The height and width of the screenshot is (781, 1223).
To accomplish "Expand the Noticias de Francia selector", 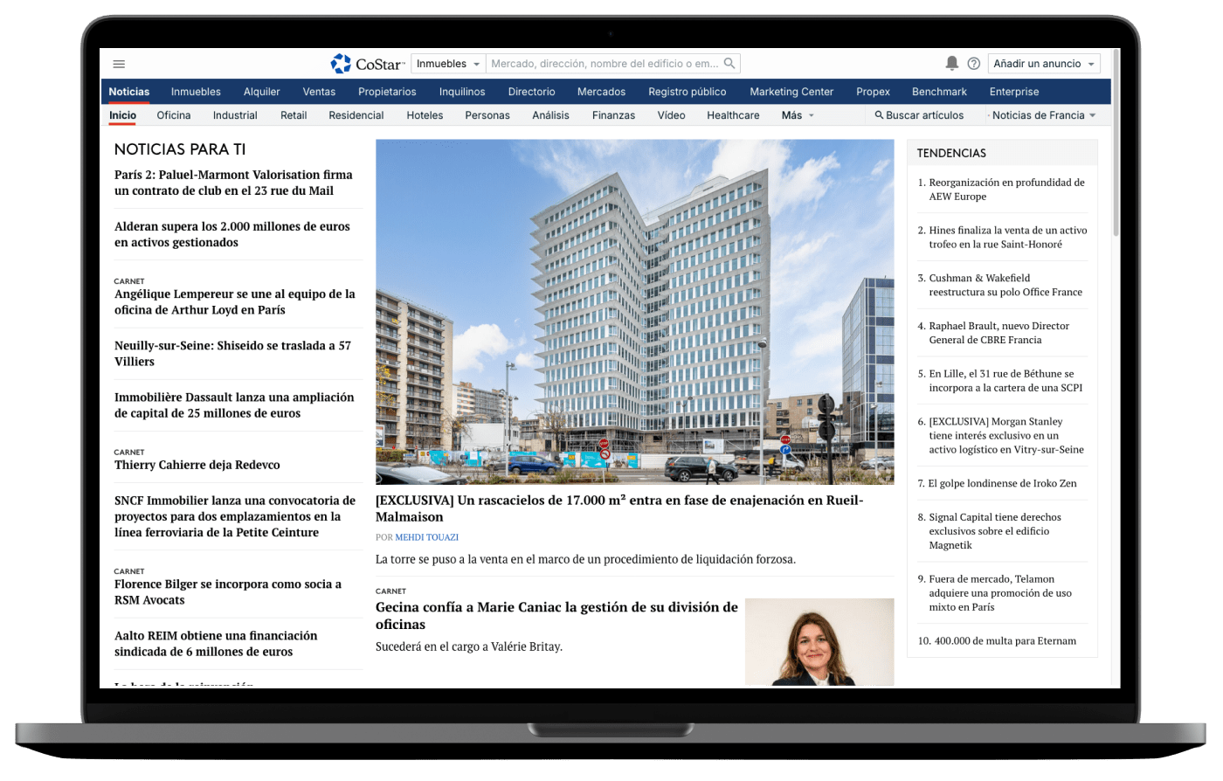I will tap(1044, 115).
